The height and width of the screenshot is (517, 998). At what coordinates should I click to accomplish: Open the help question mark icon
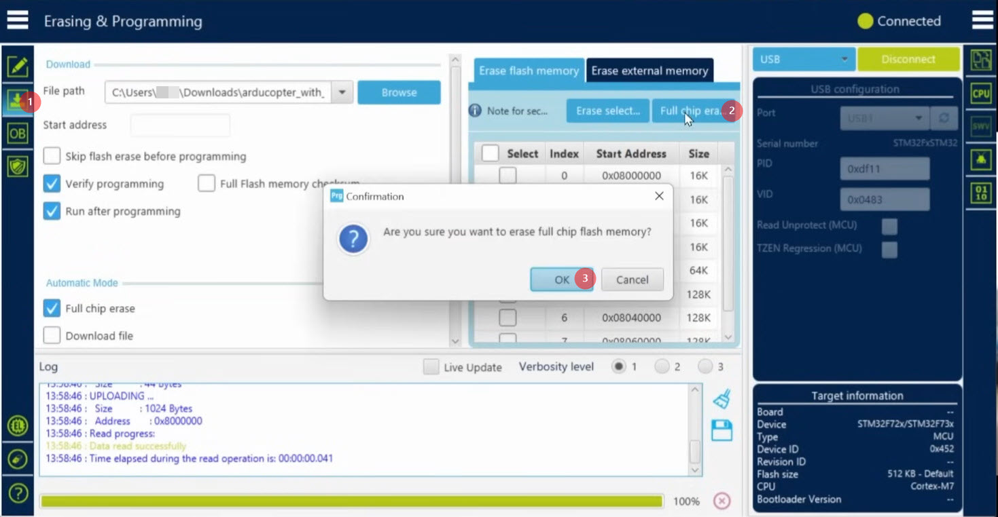(18, 493)
